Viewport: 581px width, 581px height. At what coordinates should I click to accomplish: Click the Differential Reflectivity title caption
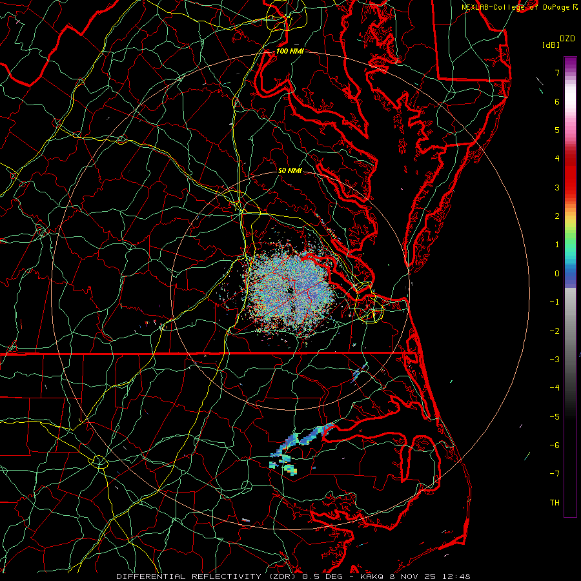294,576
